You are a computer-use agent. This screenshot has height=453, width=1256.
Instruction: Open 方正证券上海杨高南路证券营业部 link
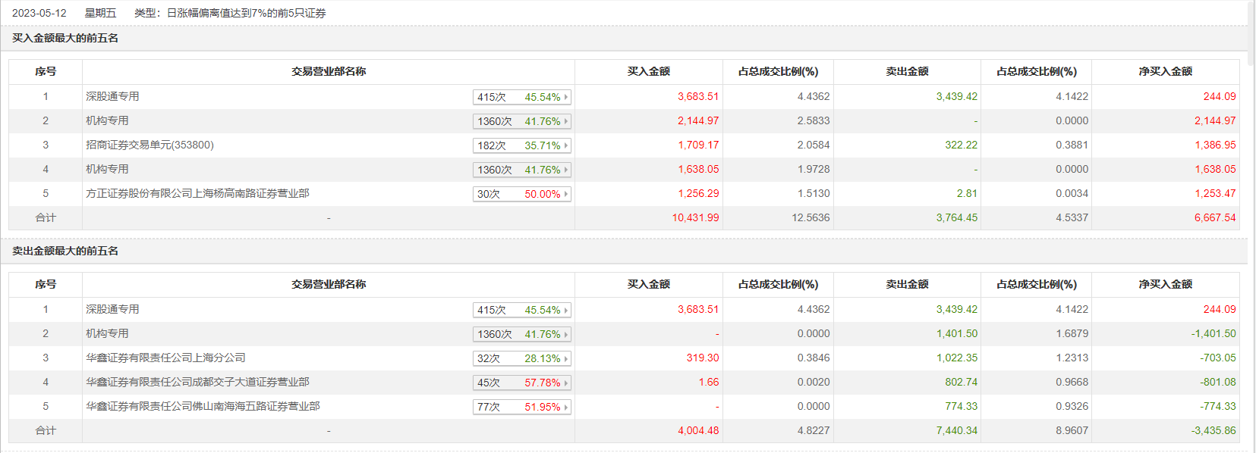pos(197,193)
